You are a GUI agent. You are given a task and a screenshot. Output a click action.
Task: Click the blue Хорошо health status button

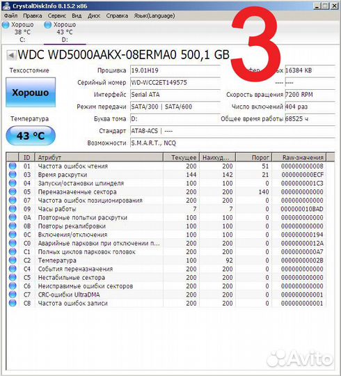tap(31, 93)
